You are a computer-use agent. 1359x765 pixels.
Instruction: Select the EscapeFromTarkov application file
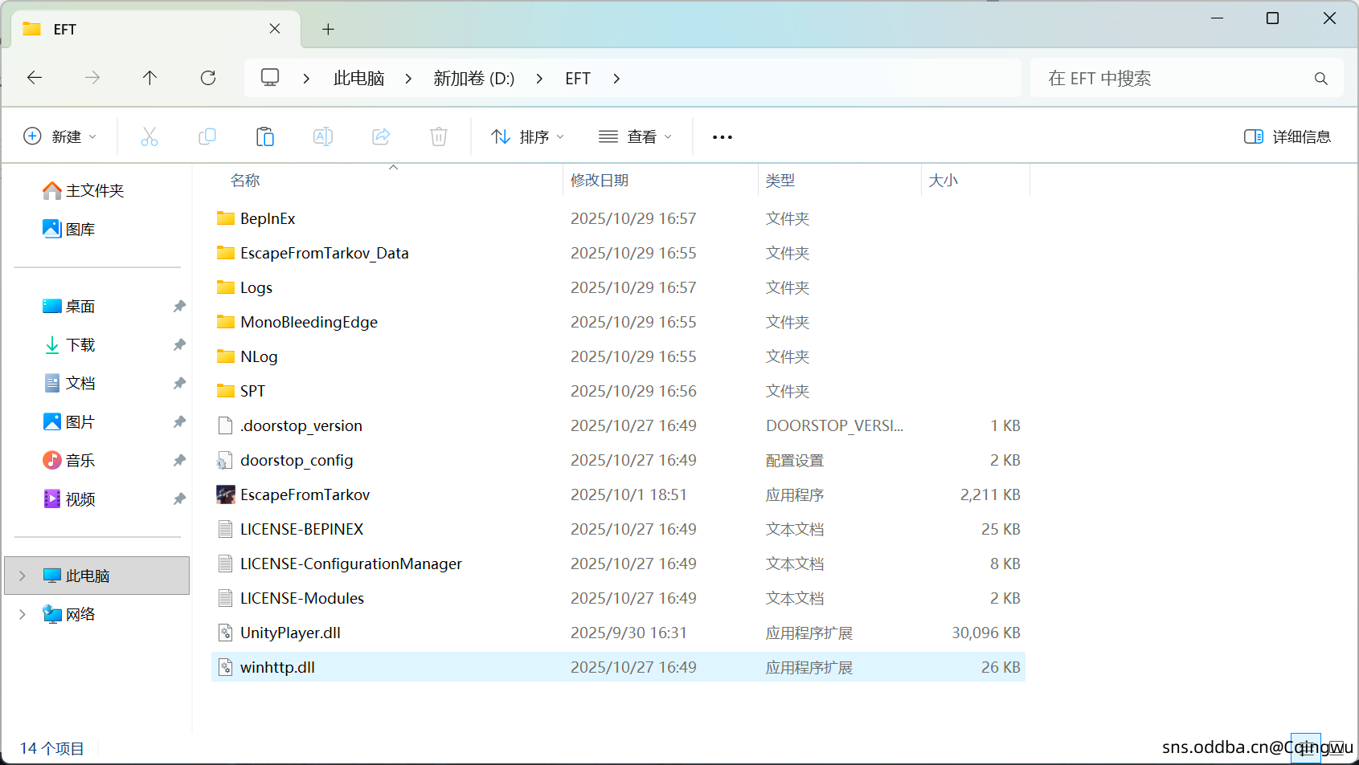305,494
